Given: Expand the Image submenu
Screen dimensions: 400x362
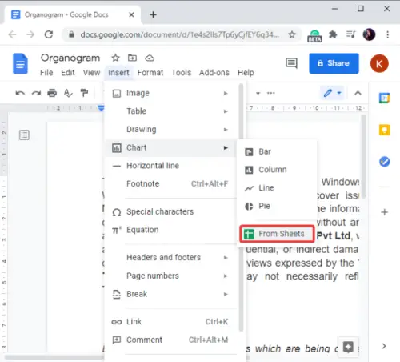Looking at the screenshot, I should click(x=170, y=93).
